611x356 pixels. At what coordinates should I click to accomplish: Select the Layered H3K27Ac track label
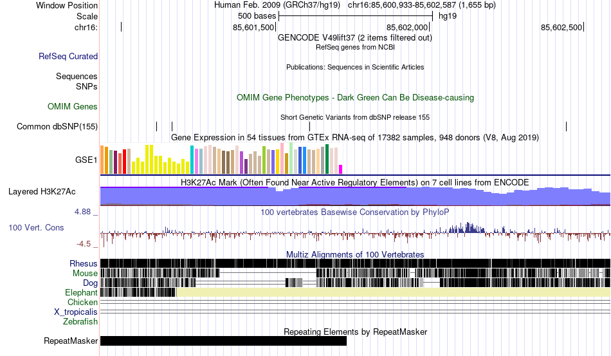coord(42,191)
